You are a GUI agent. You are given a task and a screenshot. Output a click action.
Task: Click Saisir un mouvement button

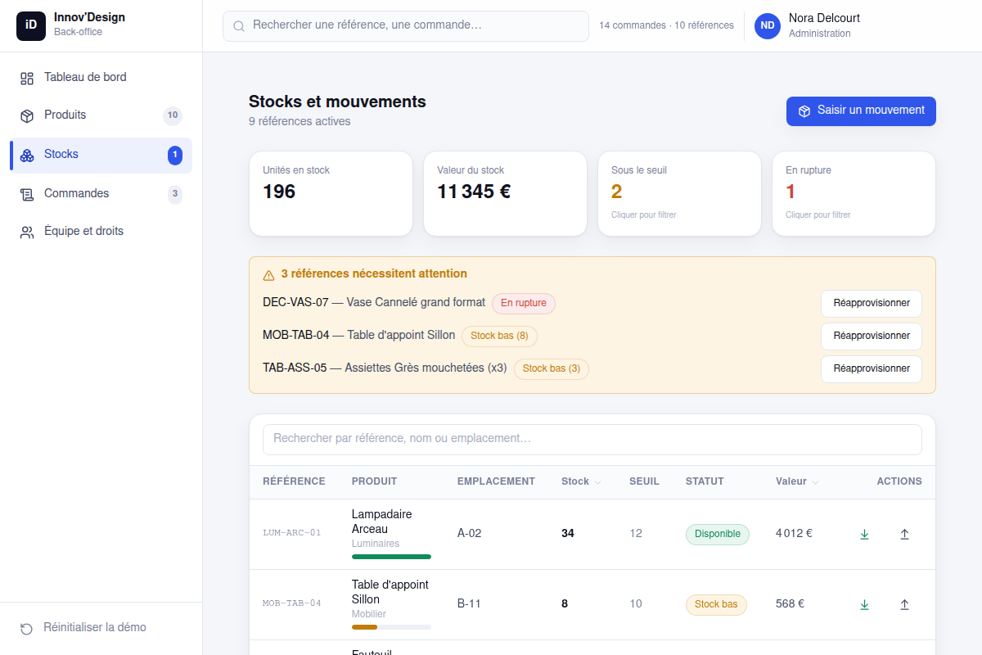pyautogui.click(x=861, y=111)
